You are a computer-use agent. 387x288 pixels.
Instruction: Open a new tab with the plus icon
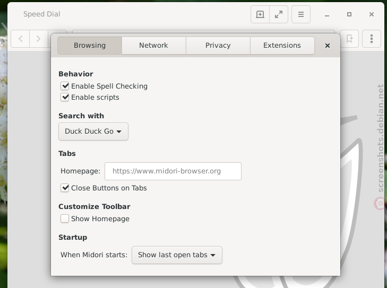[260, 14]
